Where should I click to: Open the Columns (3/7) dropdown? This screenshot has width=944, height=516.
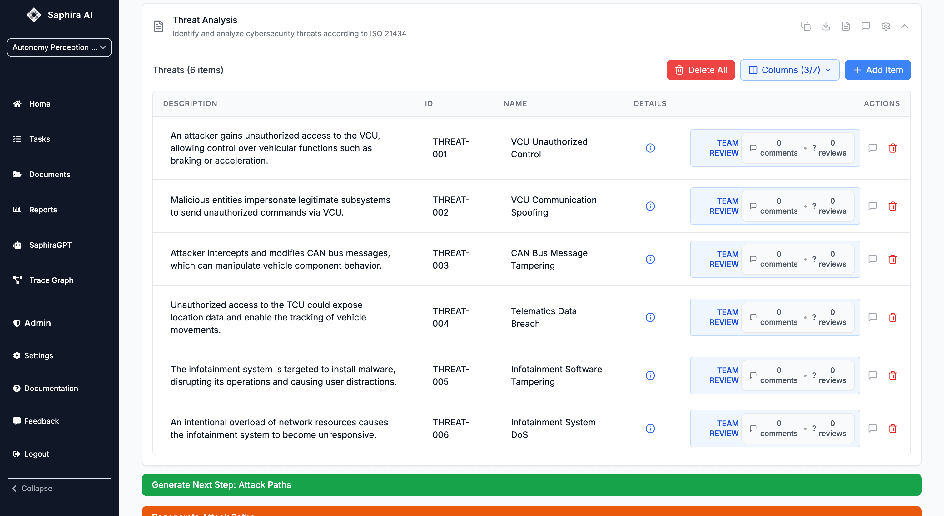pos(789,70)
